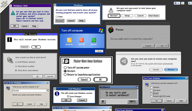Screen dimensions: 192x111
Task: Open Workplace Shell system menu box
Action: tap(11, 6)
